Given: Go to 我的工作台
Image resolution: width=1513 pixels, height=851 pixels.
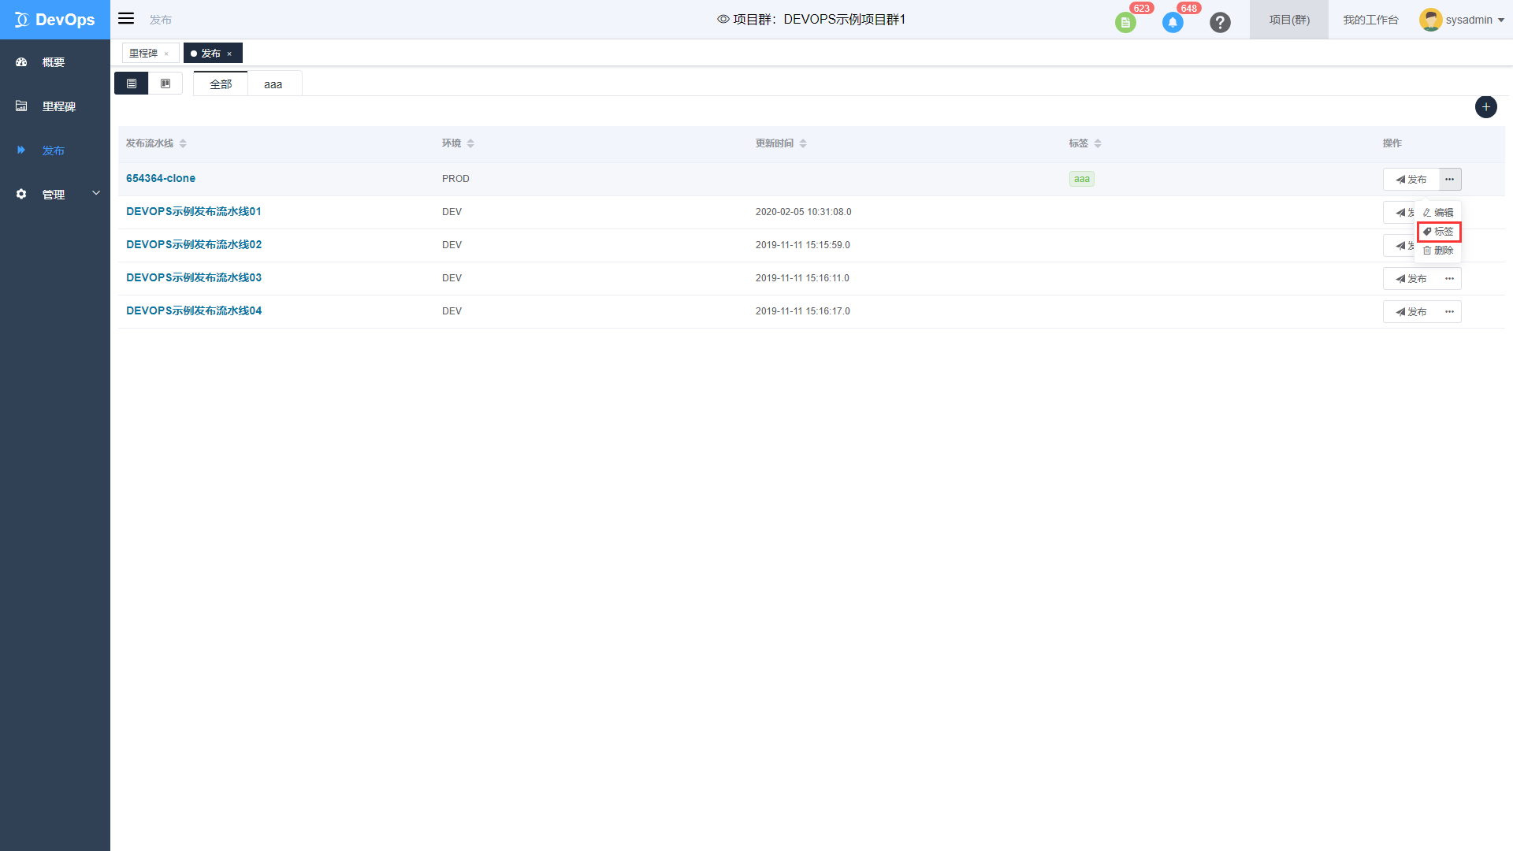Looking at the screenshot, I should click(x=1370, y=20).
